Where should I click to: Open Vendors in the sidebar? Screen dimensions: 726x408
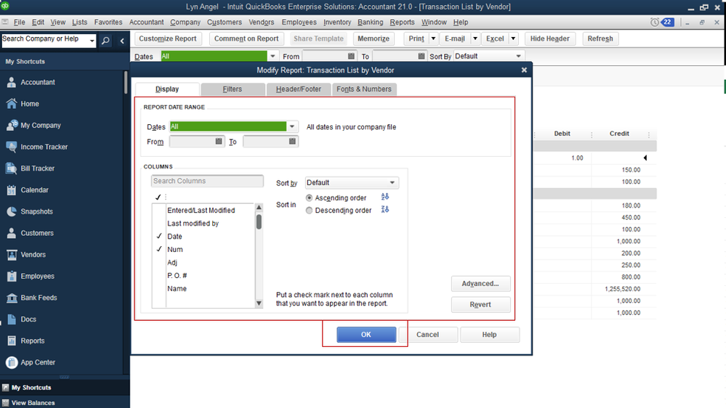(x=33, y=254)
